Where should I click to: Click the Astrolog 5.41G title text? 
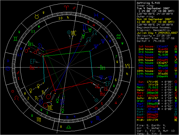click(146, 2)
